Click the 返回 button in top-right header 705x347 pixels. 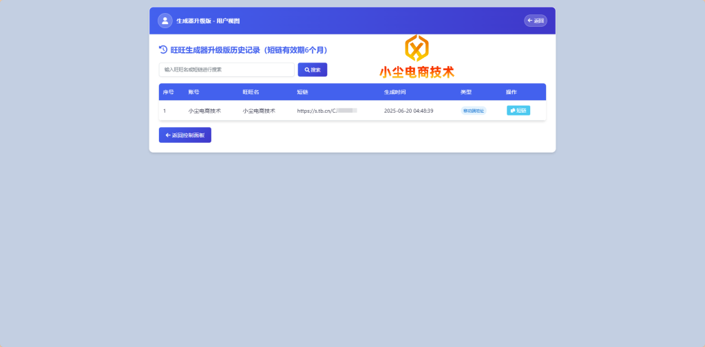click(535, 21)
